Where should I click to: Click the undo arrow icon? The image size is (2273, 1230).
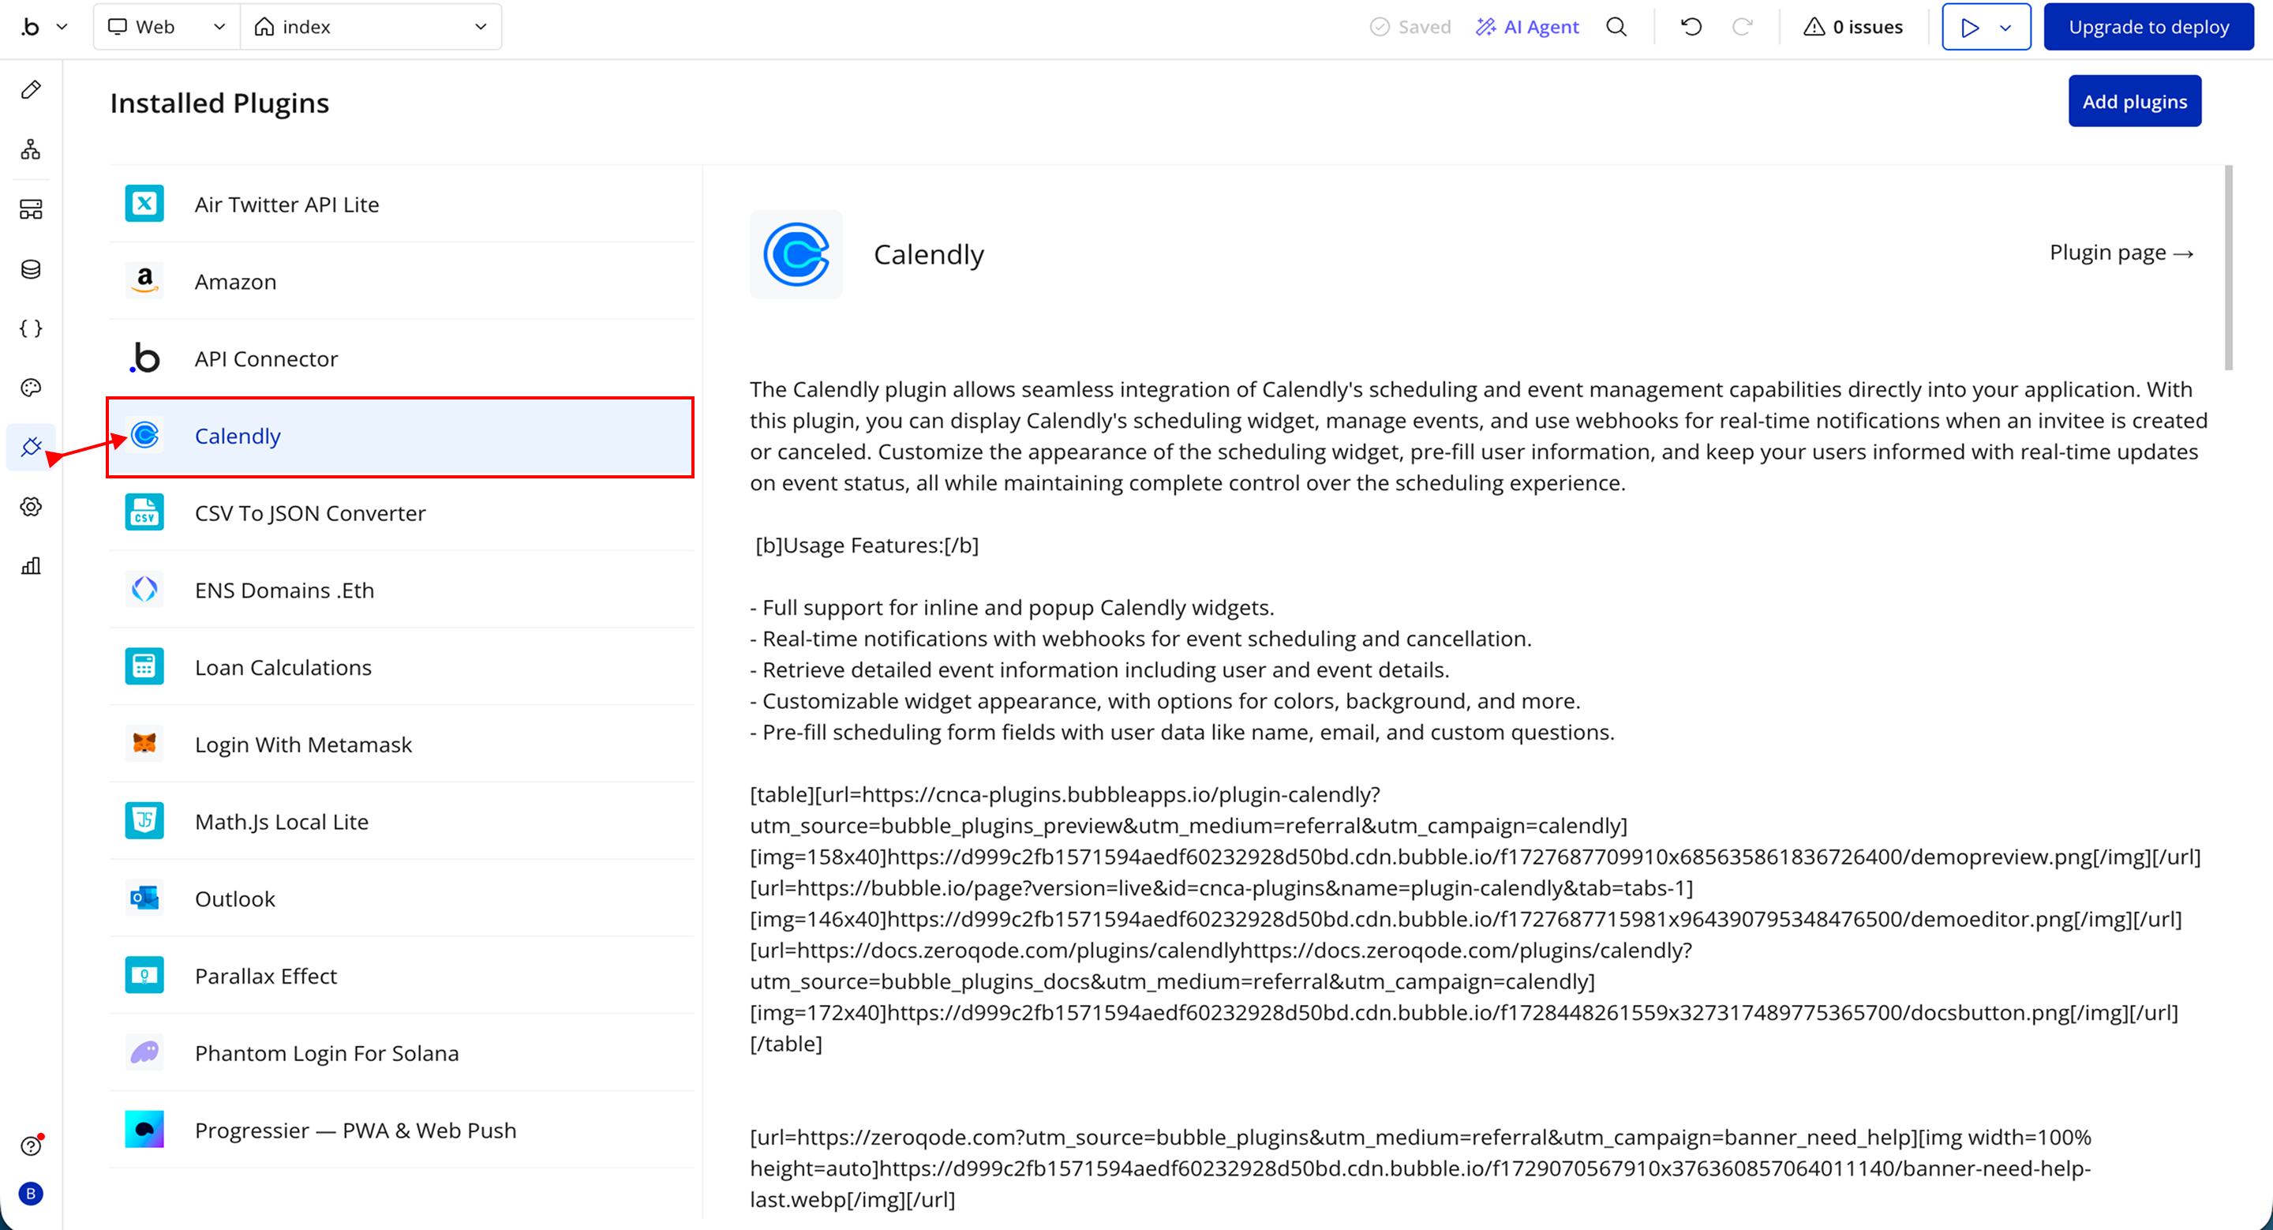pos(1691,27)
